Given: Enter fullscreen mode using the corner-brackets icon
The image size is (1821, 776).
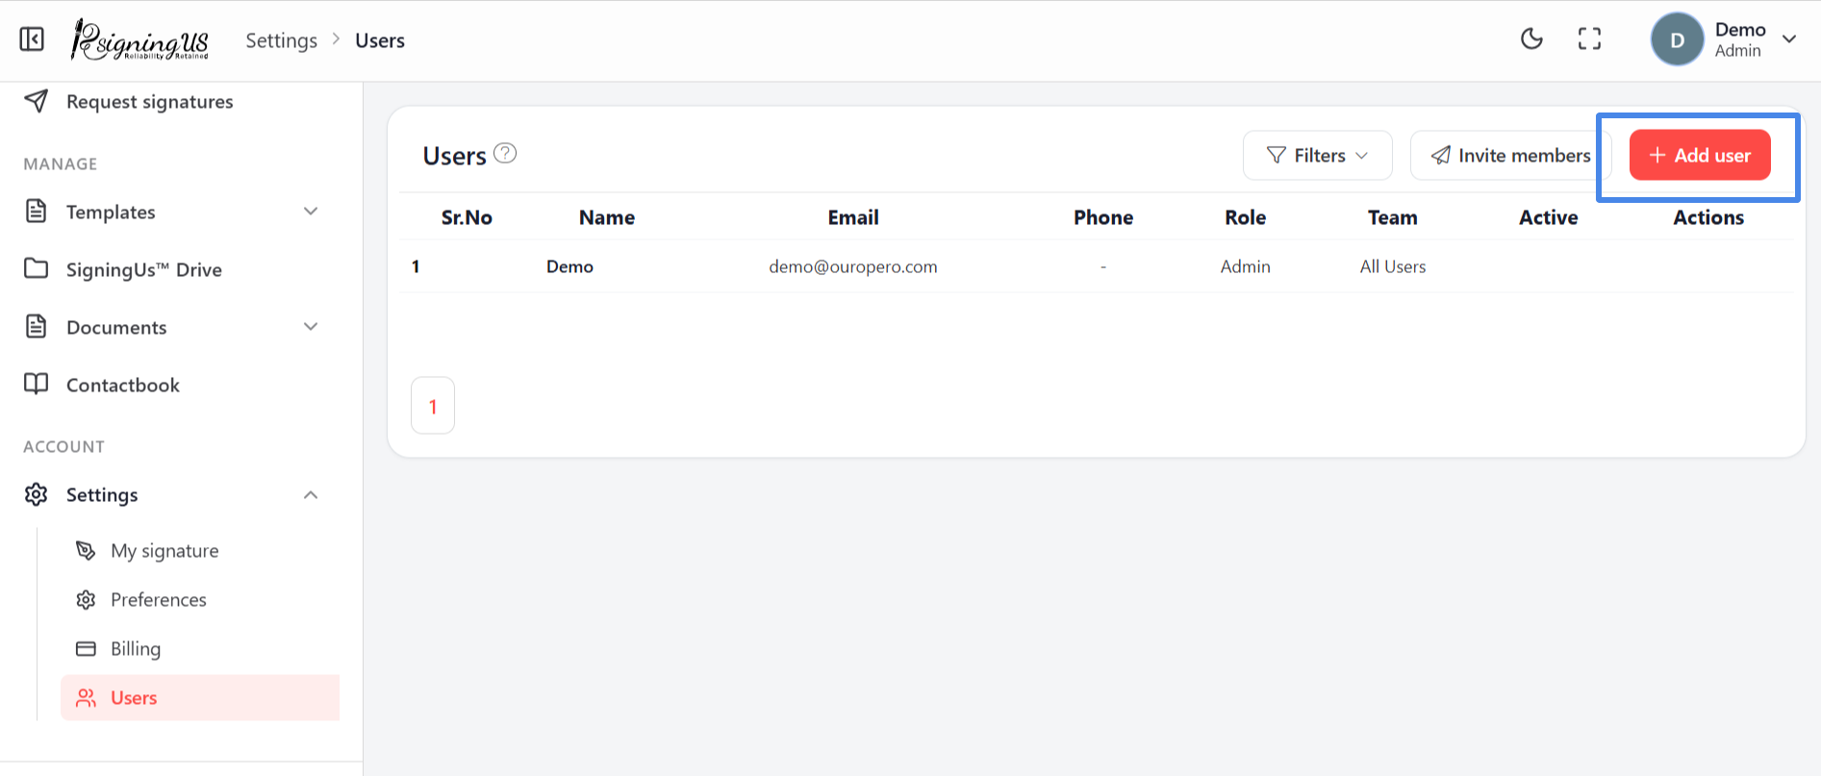Looking at the screenshot, I should 1589,39.
